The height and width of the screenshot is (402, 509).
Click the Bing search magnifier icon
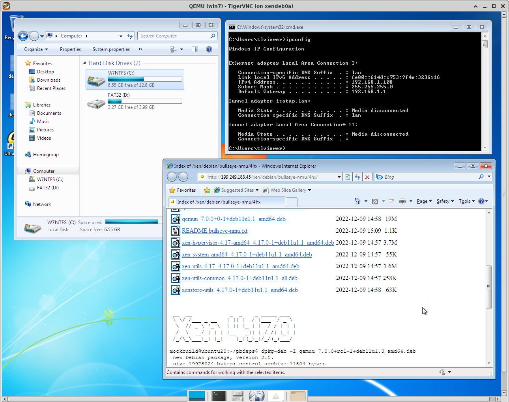coord(481,177)
